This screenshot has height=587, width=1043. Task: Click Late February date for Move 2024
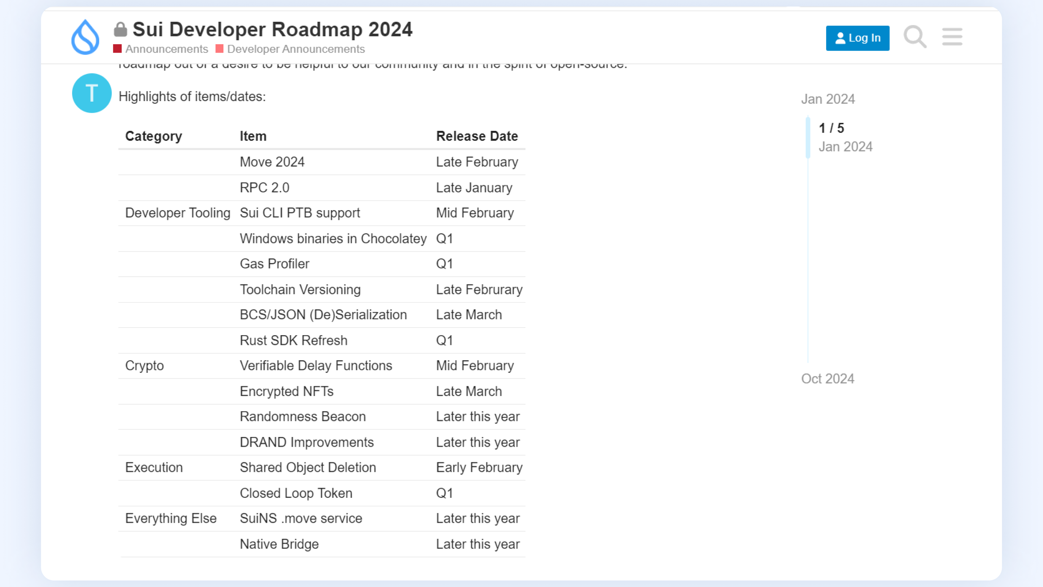477,162
